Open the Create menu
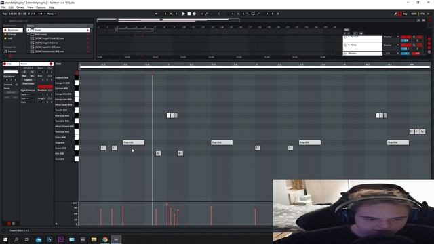 20,7
